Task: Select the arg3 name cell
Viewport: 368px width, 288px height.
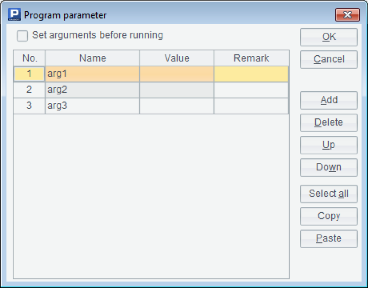Action: (x=92, y=106)
